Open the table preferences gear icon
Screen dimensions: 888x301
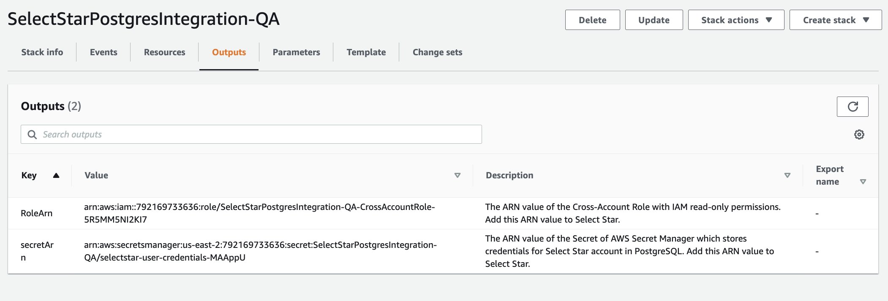859,134
